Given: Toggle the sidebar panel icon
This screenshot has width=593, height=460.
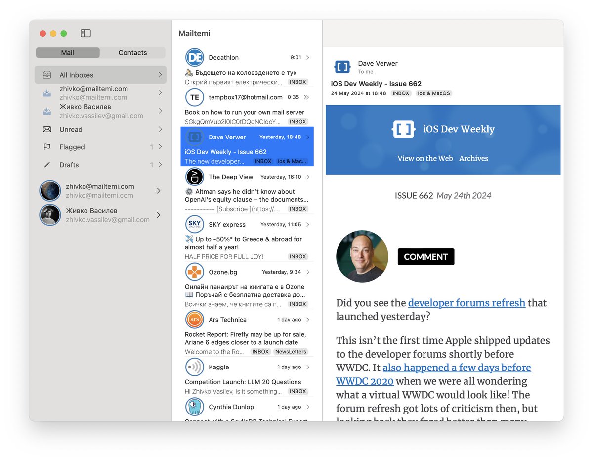Looking at the screenshot, I should tap(85, 33).
